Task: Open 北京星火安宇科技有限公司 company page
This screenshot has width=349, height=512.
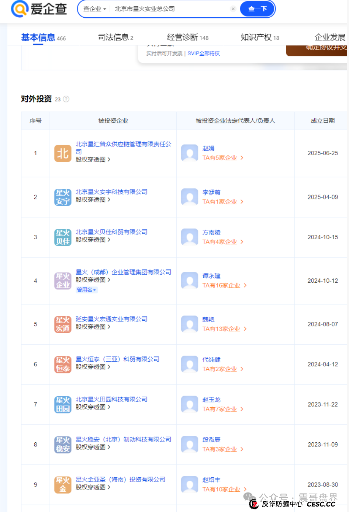Action: pyautogui.click(x=111, y=192)
